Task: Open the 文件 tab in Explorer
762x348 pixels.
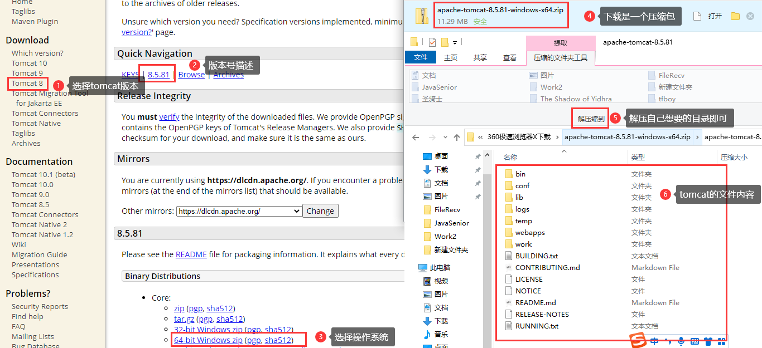Action: click(421, 57)
